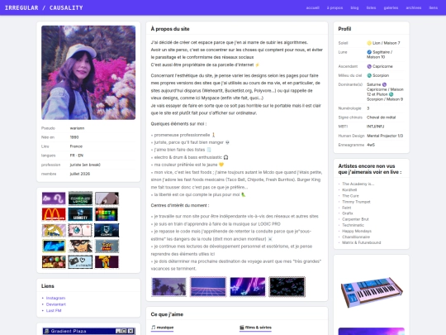The width and height of the screenshot is (446, 335).
Task: Click the IRREGULAR / CAUSALITY site title
Action: 44,7
